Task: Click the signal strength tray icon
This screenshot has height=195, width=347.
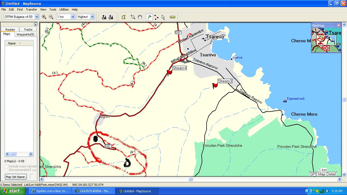Action: tap(322, 191)
